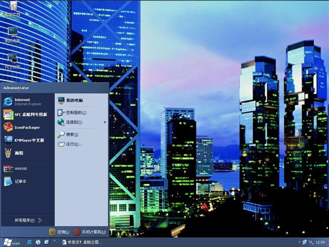Open 我的文档 desktop icon
Screen dimensions: 329x247
(12, 8)
